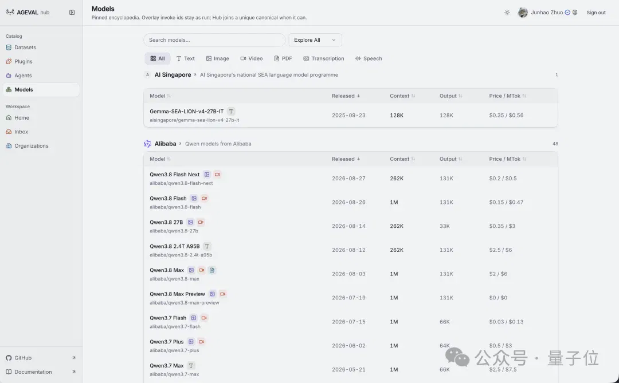619x383 pixels.
Task: Open the AI Singapore provider link
Action: point(175,74)
